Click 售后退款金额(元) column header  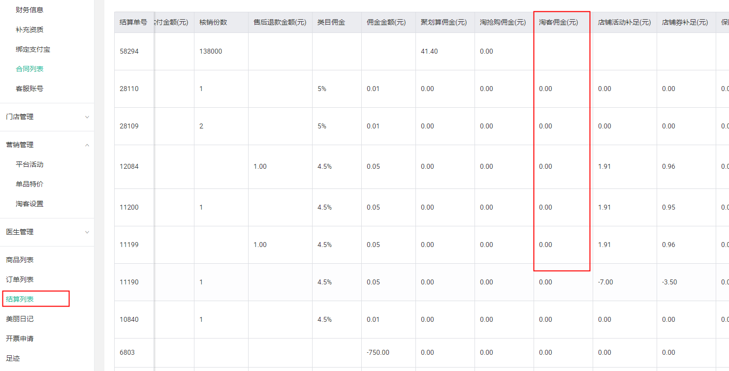pos(280,22)
